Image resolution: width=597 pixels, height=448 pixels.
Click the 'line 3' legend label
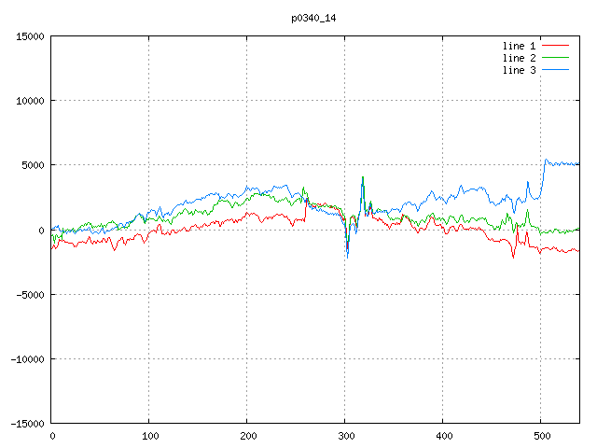(x=519, y=70)
